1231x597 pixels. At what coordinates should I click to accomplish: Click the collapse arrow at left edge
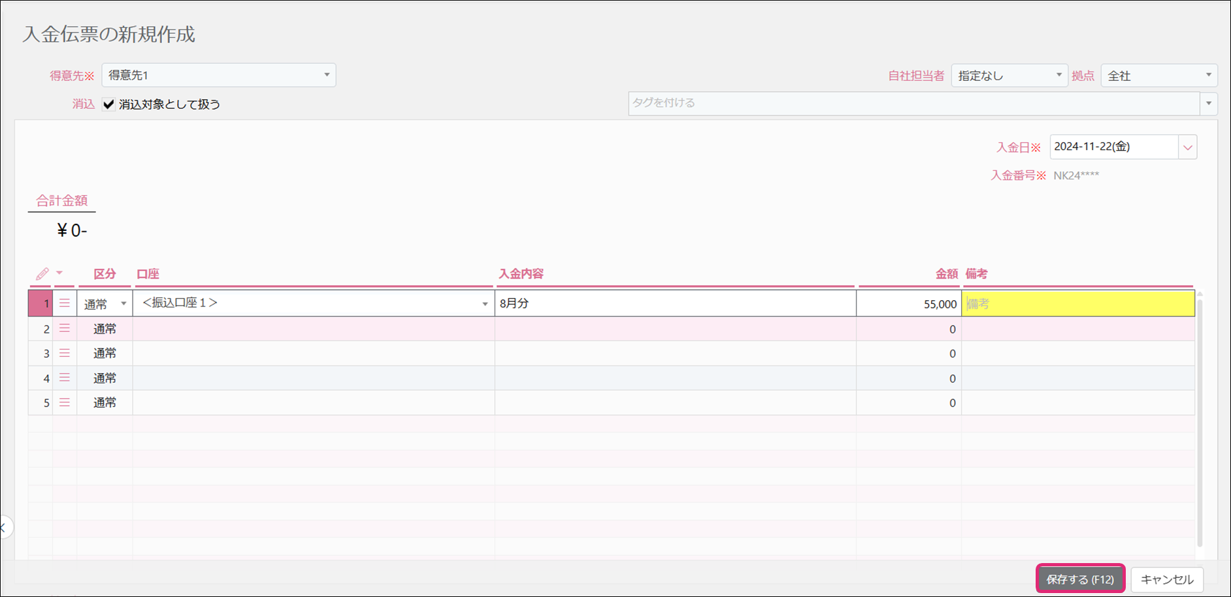click(x=4, y=527)
